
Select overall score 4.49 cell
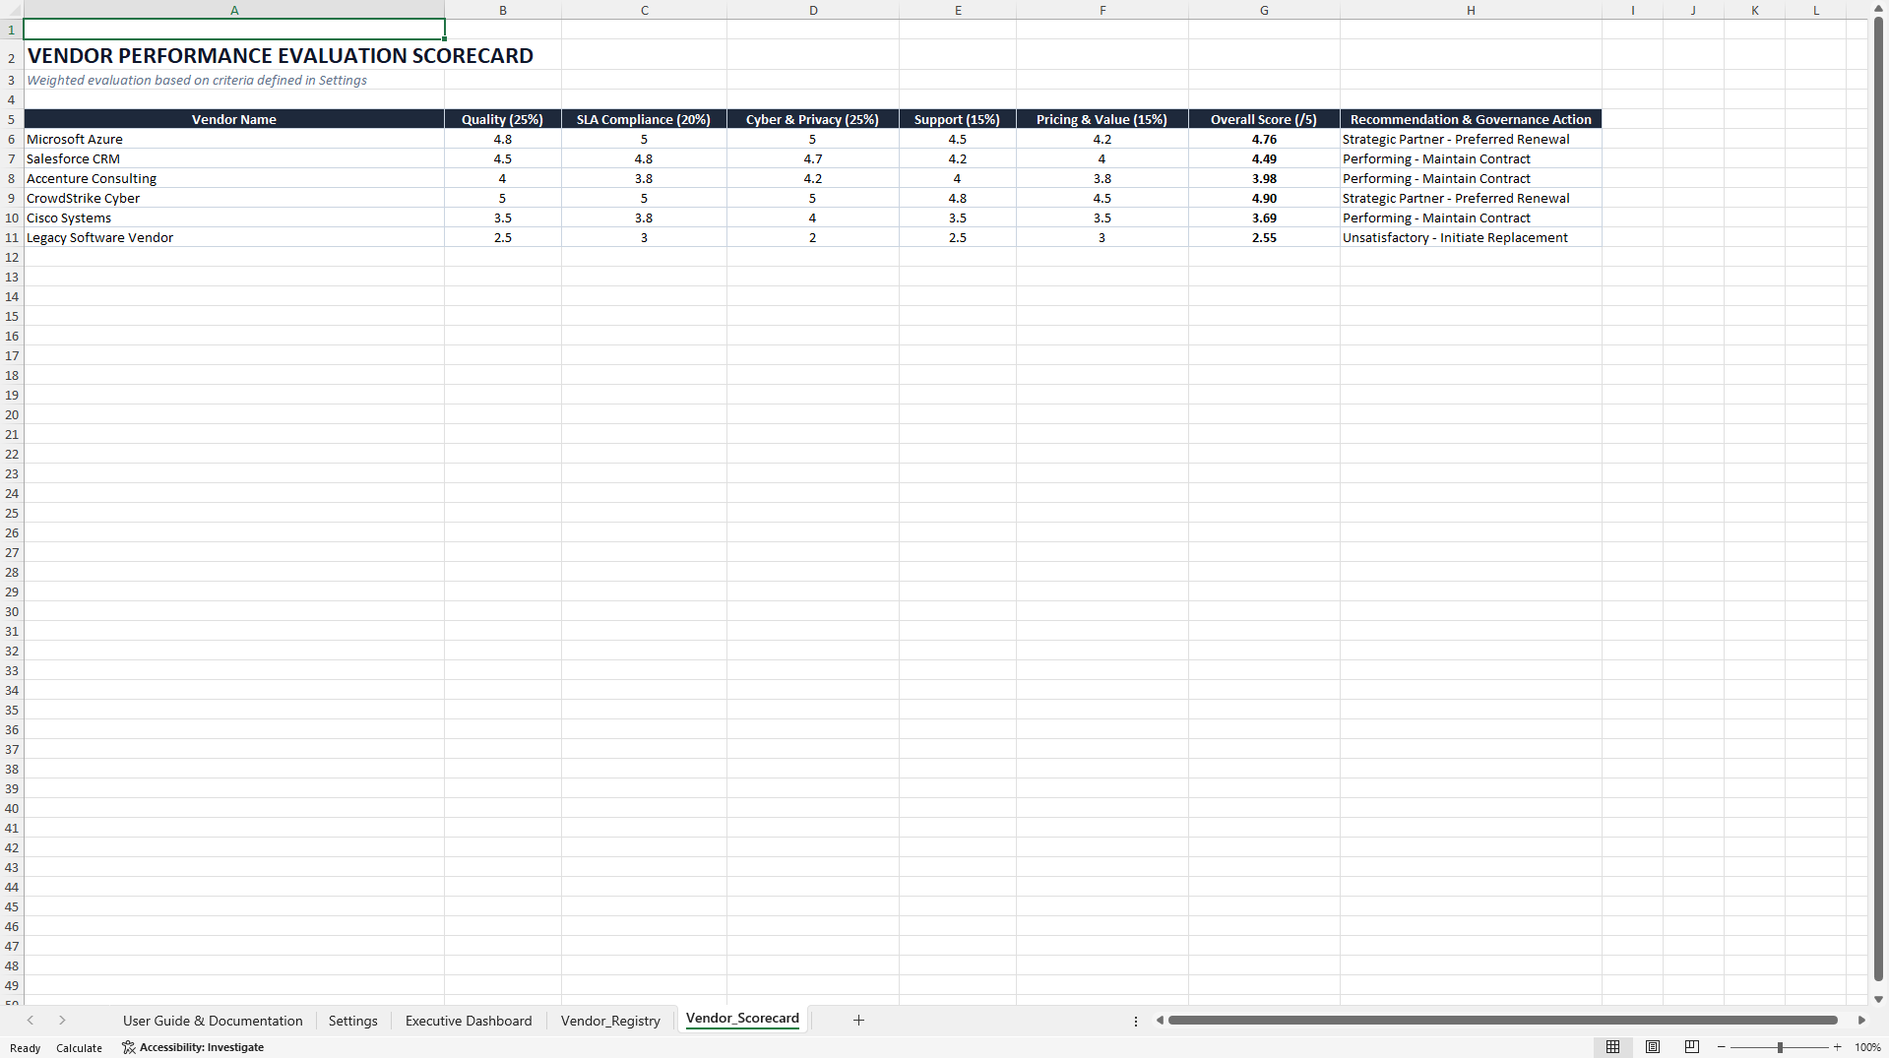point(1264,158)
